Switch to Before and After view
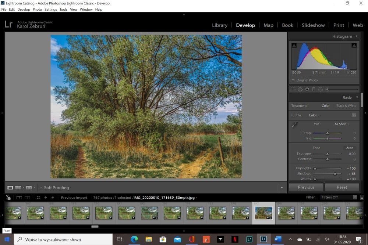Image resolution: width=368 pixels, height=245 pixels. pyautogui.click(x=29, y=188)
